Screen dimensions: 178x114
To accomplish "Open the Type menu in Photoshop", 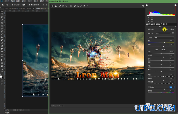I will coord(30,1).
